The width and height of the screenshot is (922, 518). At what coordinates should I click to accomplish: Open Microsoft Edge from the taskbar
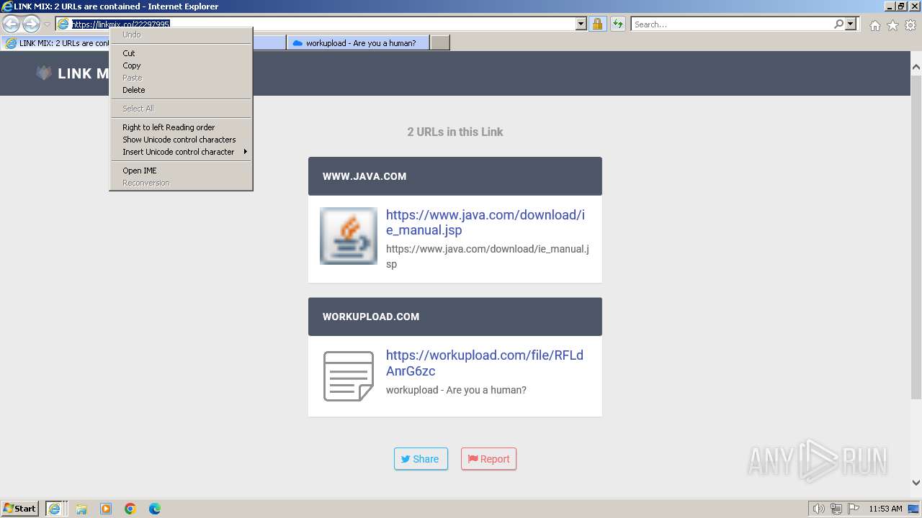tap(155, 509)
